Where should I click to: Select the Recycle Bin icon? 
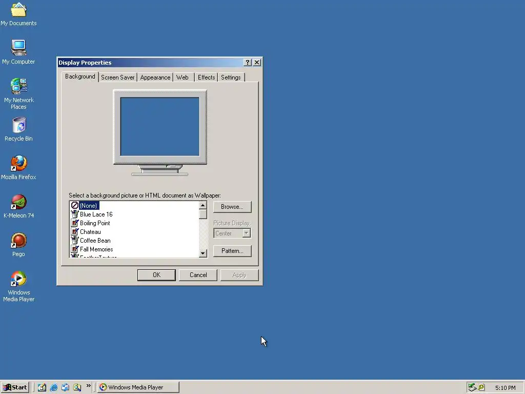click(x=18, y=129)
